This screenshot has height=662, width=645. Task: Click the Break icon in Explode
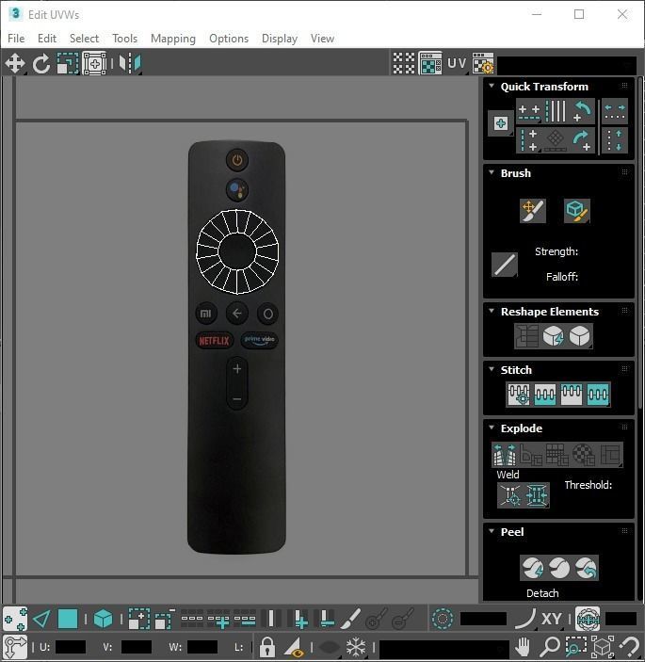tap(505, 454)
